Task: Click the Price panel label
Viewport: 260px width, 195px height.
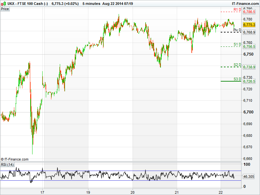Action: pyautogui.click(x=5, y=9)
